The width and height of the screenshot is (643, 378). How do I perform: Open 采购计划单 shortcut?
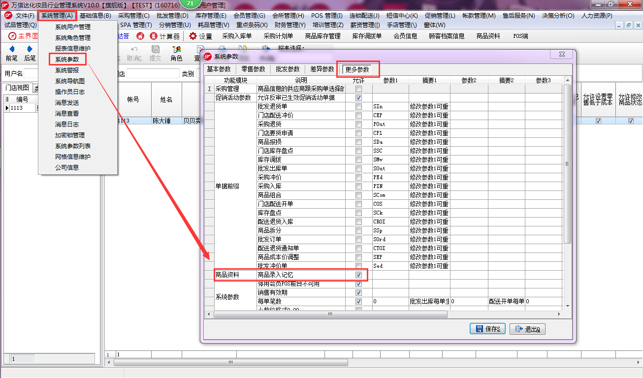[x=278, y=36]
